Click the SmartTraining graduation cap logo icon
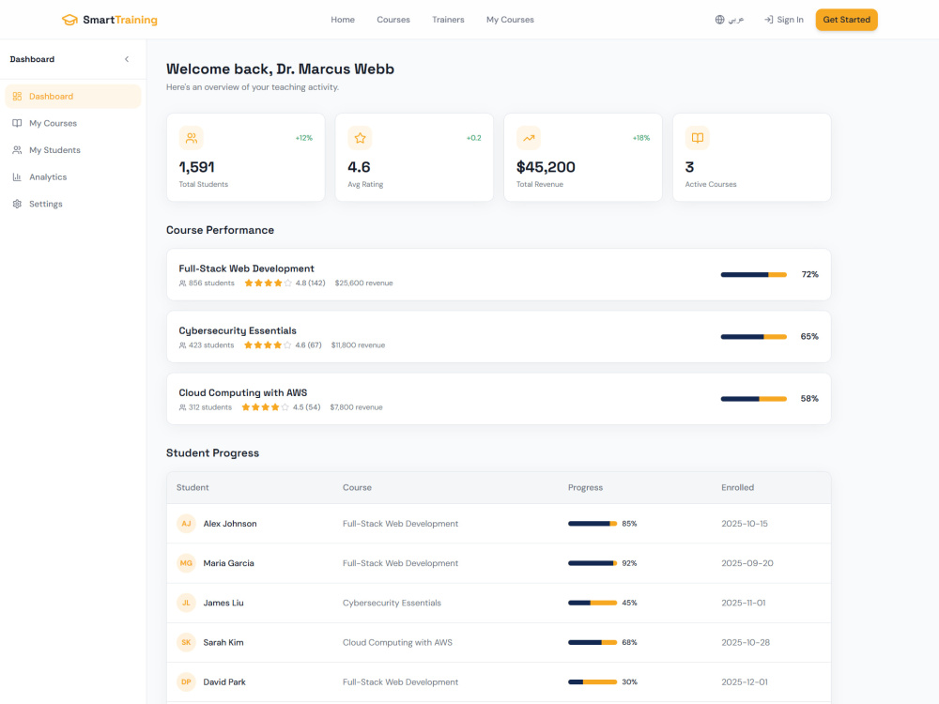 tap(69, 20)
